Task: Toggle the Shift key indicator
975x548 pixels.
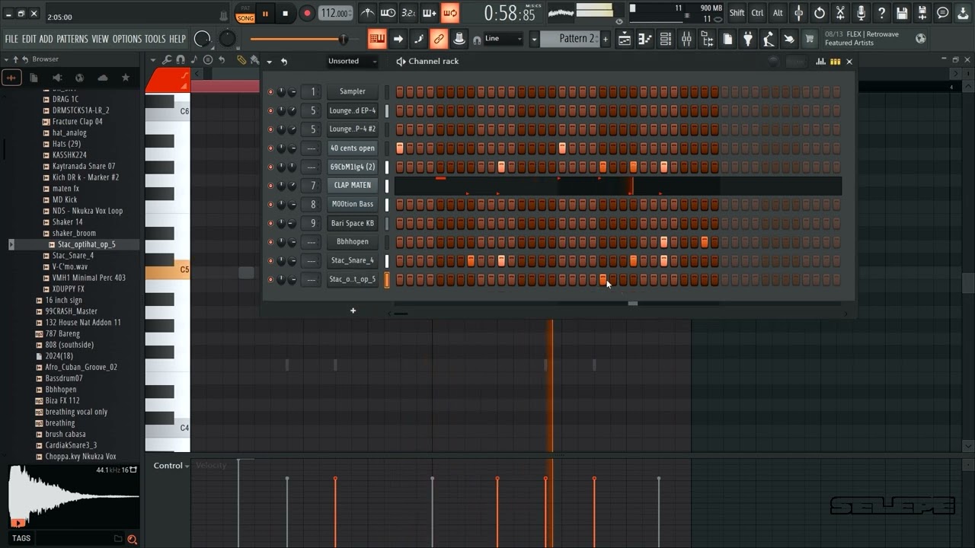Action: (x=737, y=13)
